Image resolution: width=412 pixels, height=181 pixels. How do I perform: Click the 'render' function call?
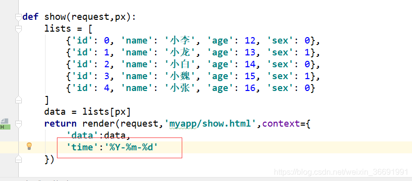(x=99, y=124)
